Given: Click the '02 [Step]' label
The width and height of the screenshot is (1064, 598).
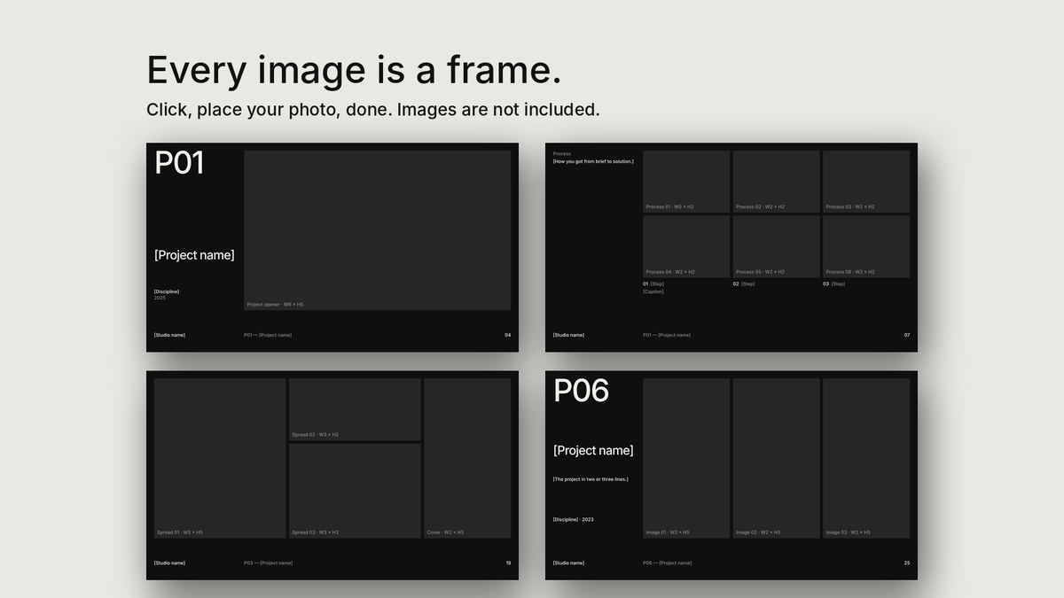Looking at the screenshot, I should 744,283.
